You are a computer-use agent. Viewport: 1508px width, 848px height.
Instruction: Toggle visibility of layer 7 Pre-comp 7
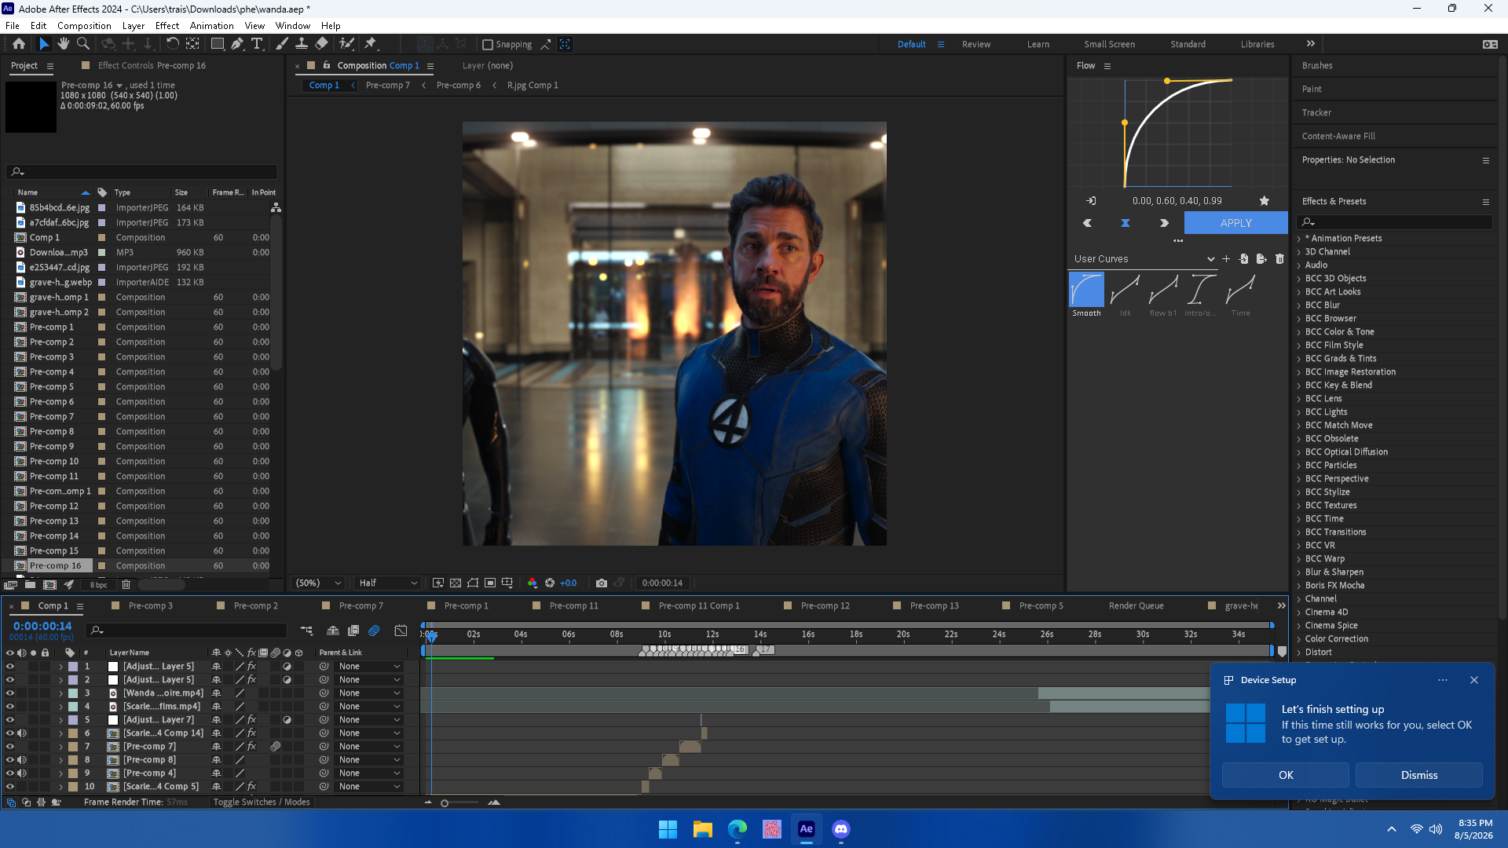click(10, 747)
